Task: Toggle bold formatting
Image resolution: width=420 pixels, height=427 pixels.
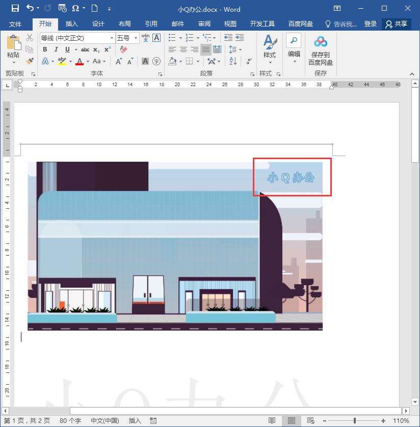Action: pos(45,49)
